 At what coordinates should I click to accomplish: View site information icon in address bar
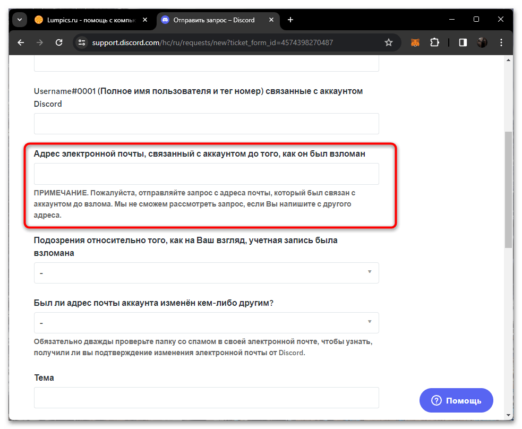click(82, 42)
